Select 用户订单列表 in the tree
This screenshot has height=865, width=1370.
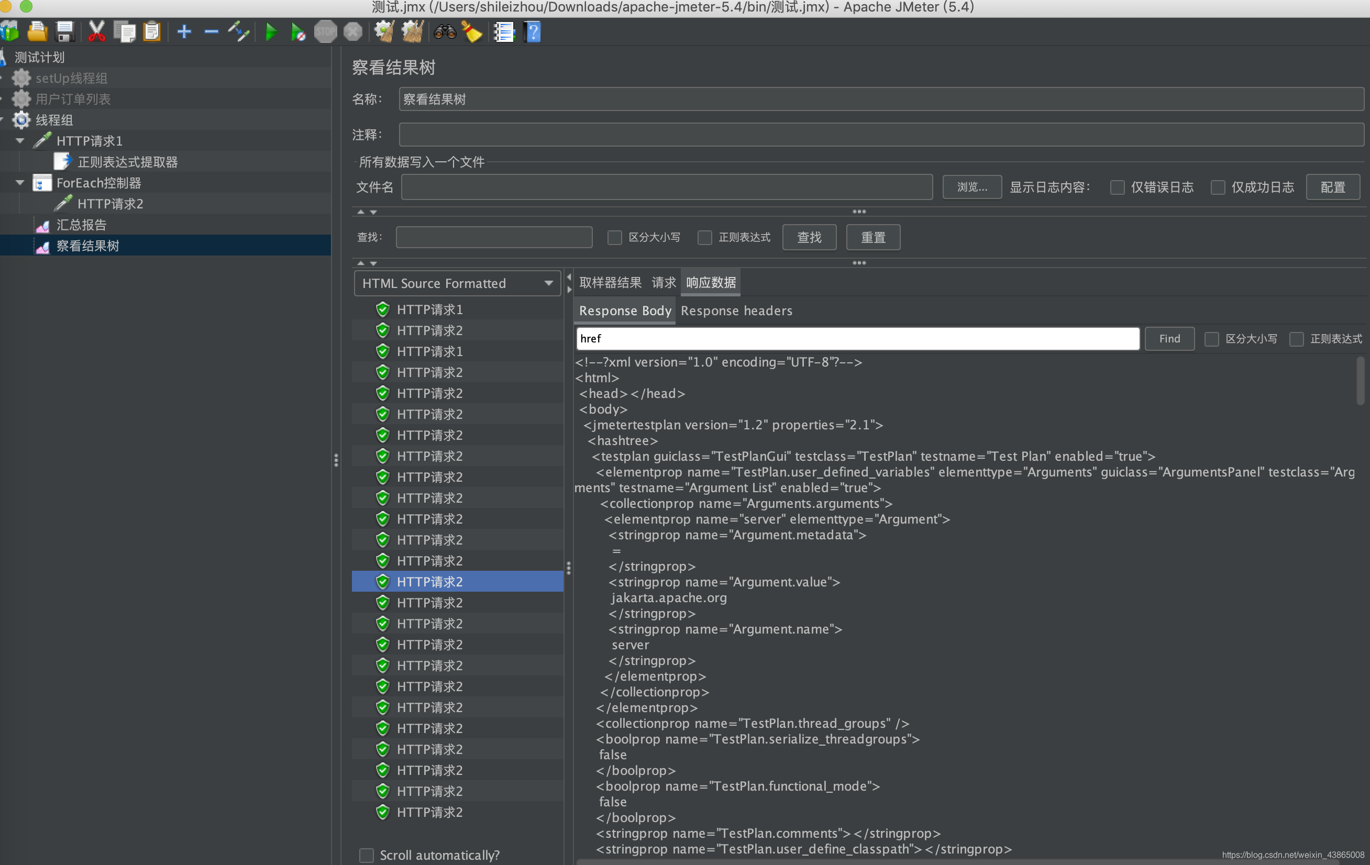73,99
